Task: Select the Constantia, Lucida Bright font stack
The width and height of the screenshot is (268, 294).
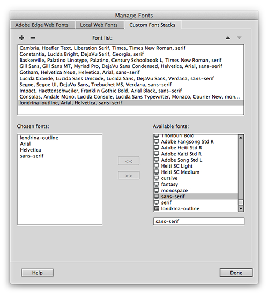Action: 131,54
